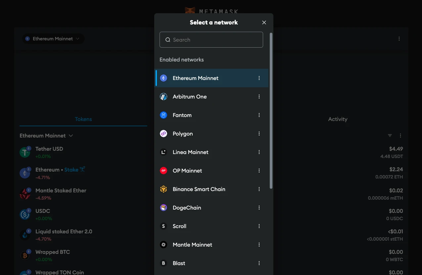Viewport: 422px width, 275px height.
Task: Click the Polygon network icon
Action: (164, 134)
